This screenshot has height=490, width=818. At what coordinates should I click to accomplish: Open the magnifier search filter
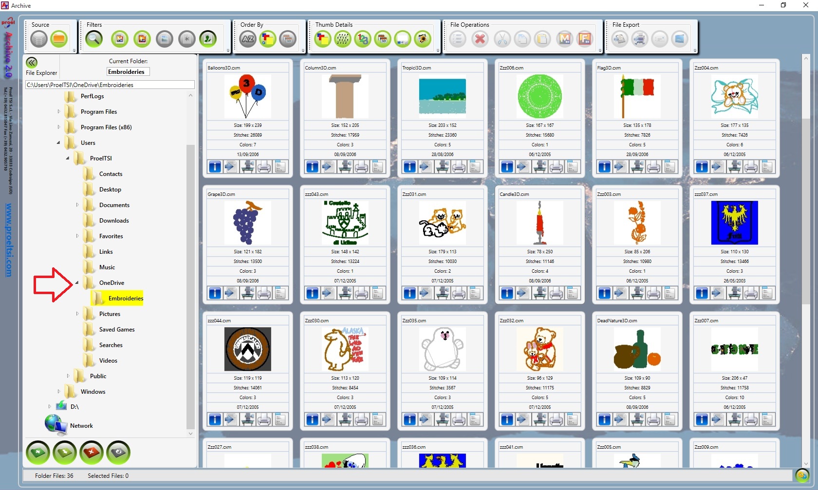pos(94,39)
